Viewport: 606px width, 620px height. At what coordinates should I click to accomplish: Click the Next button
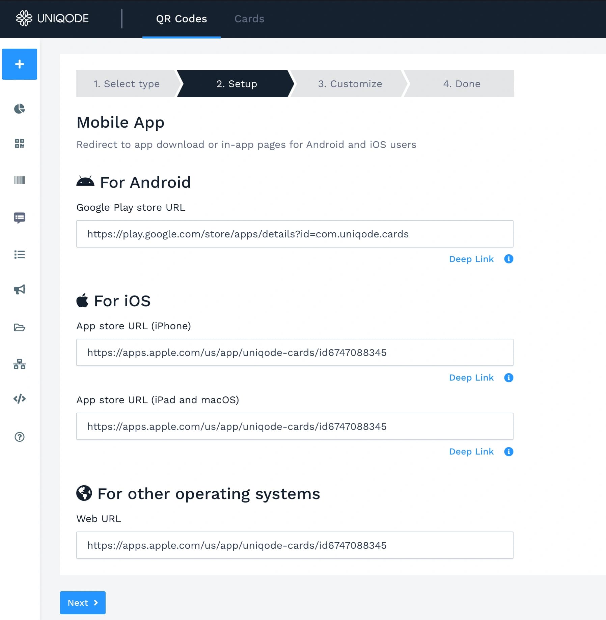point(83,603)
